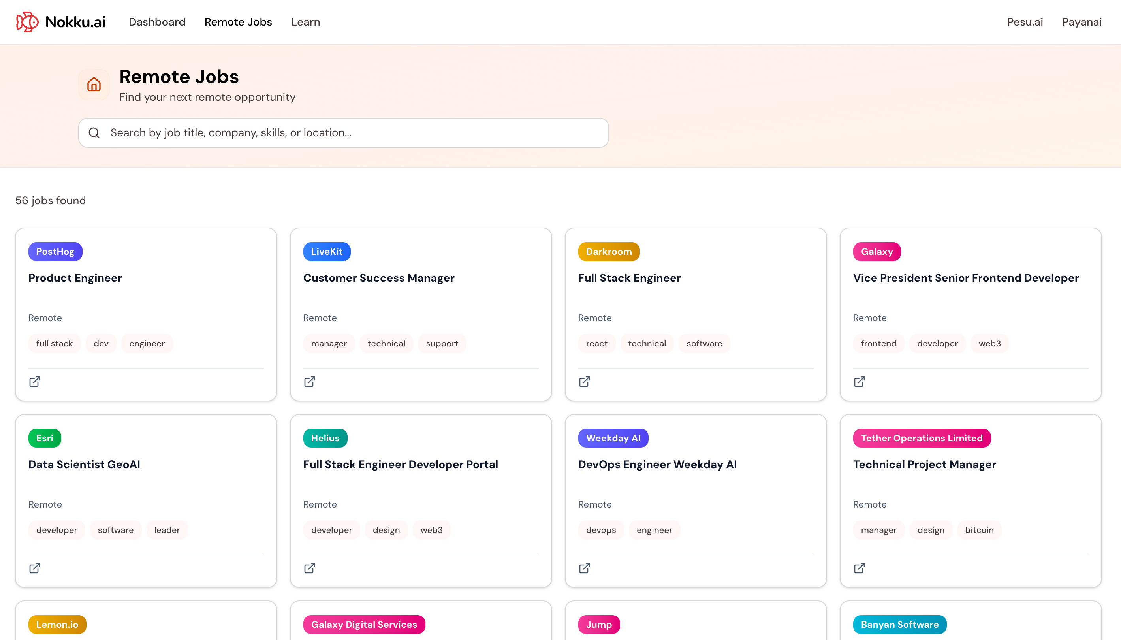This screenshot has height=640, width=1121.
Task: Click the home icon beside Remote Jobs heading
Action: point(94,85)
